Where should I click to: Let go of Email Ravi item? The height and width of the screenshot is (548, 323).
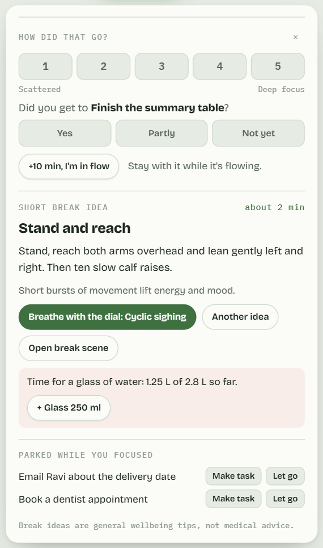285,476
